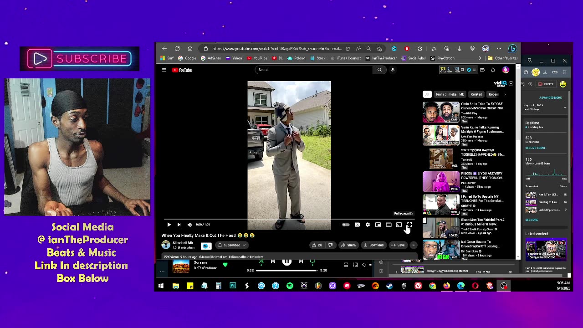
Task: Open the YouTube guide hamburger menu
Action: (164, 70)
